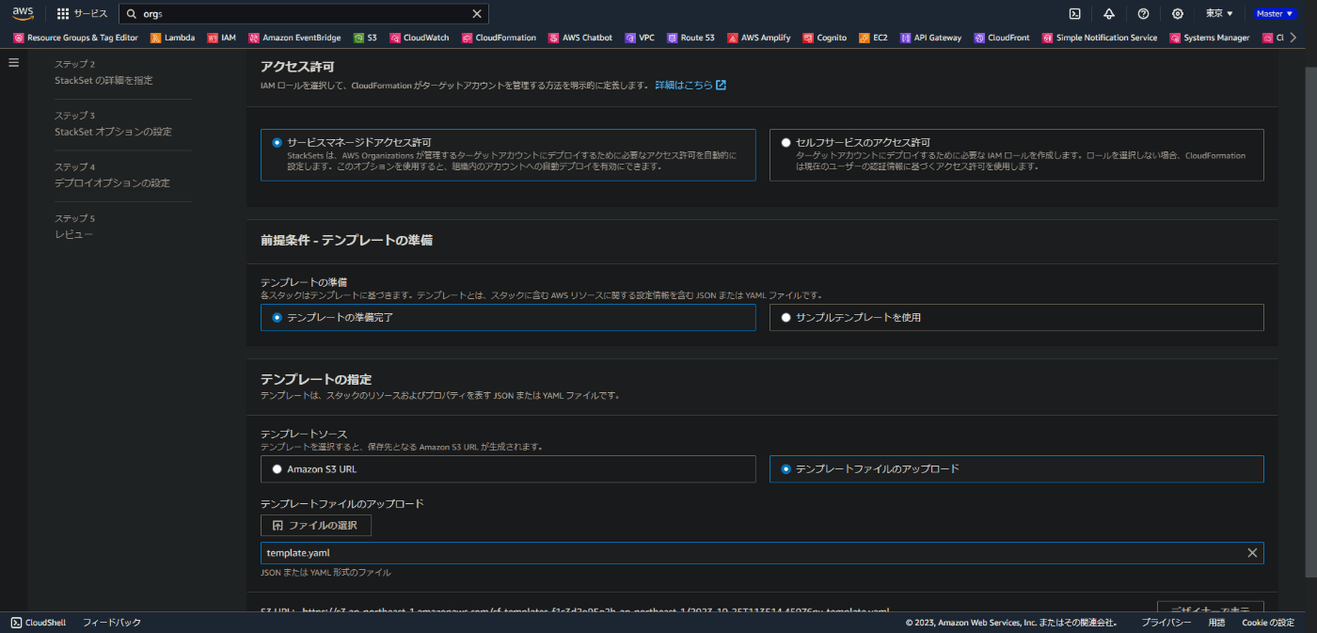
Task: Open the 詳細はこちら external link
Action: click(690, 85)
